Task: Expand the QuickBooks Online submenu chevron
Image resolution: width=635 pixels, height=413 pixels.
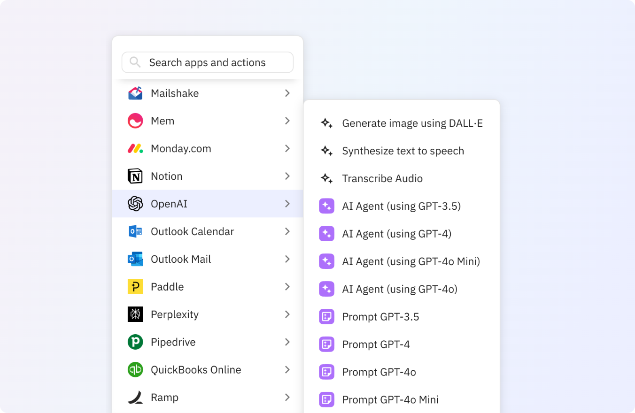Action: click(x=287, y=370)
